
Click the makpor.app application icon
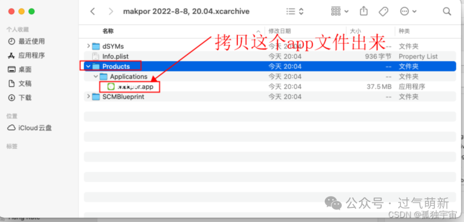pos(111,86)
